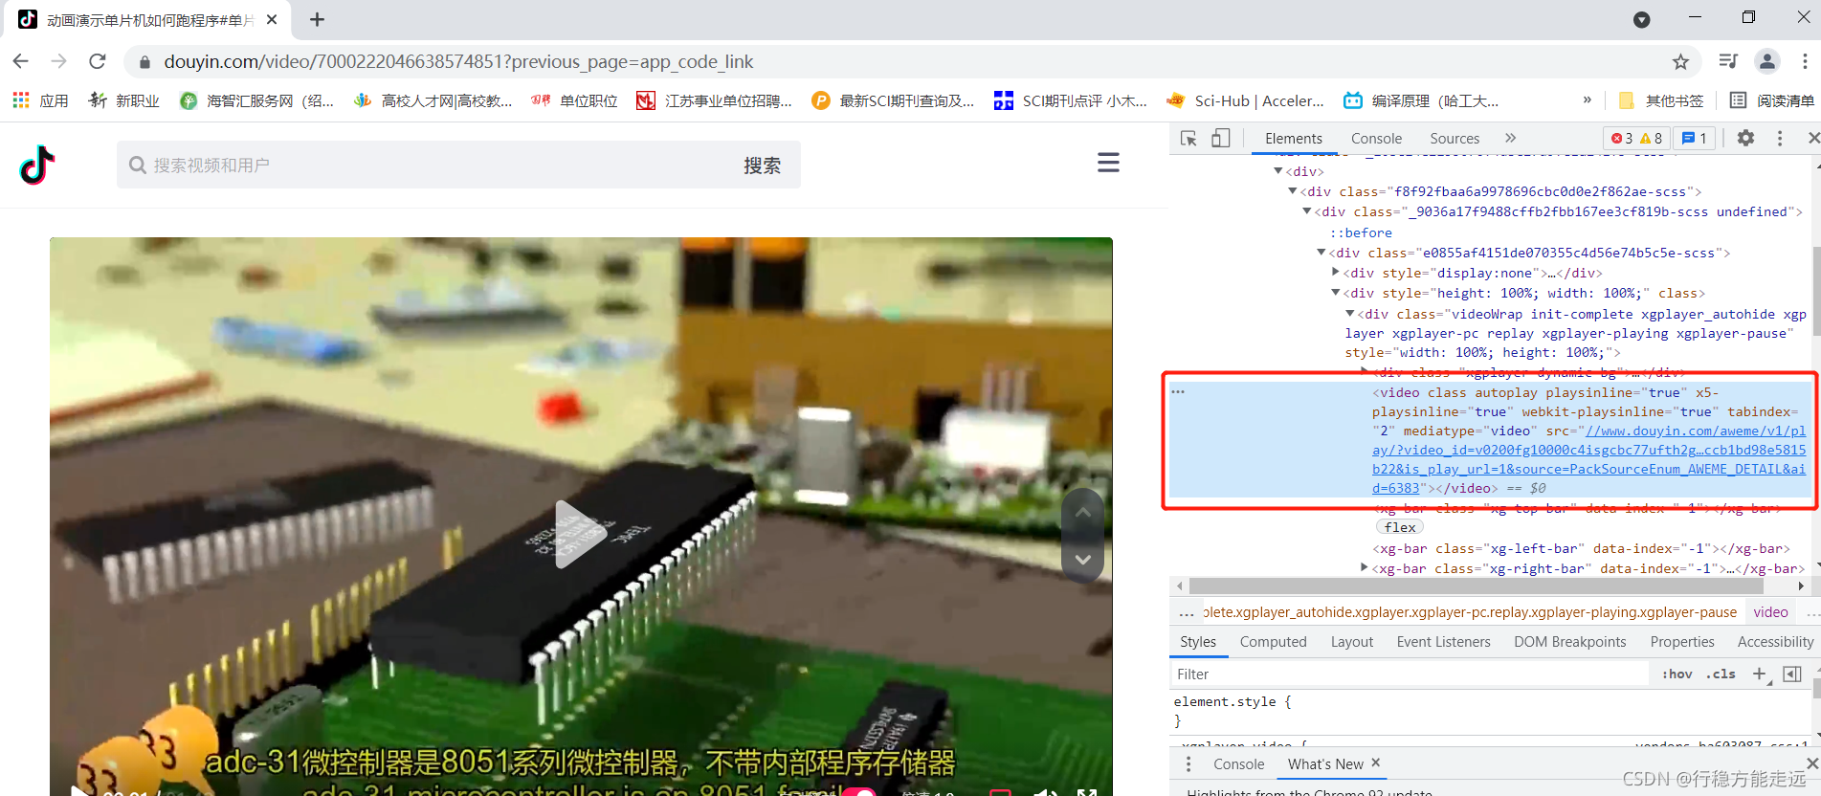Close the Douyin browser tab
This screenshot has width=1821, height=796.
(x=272, y=19)
